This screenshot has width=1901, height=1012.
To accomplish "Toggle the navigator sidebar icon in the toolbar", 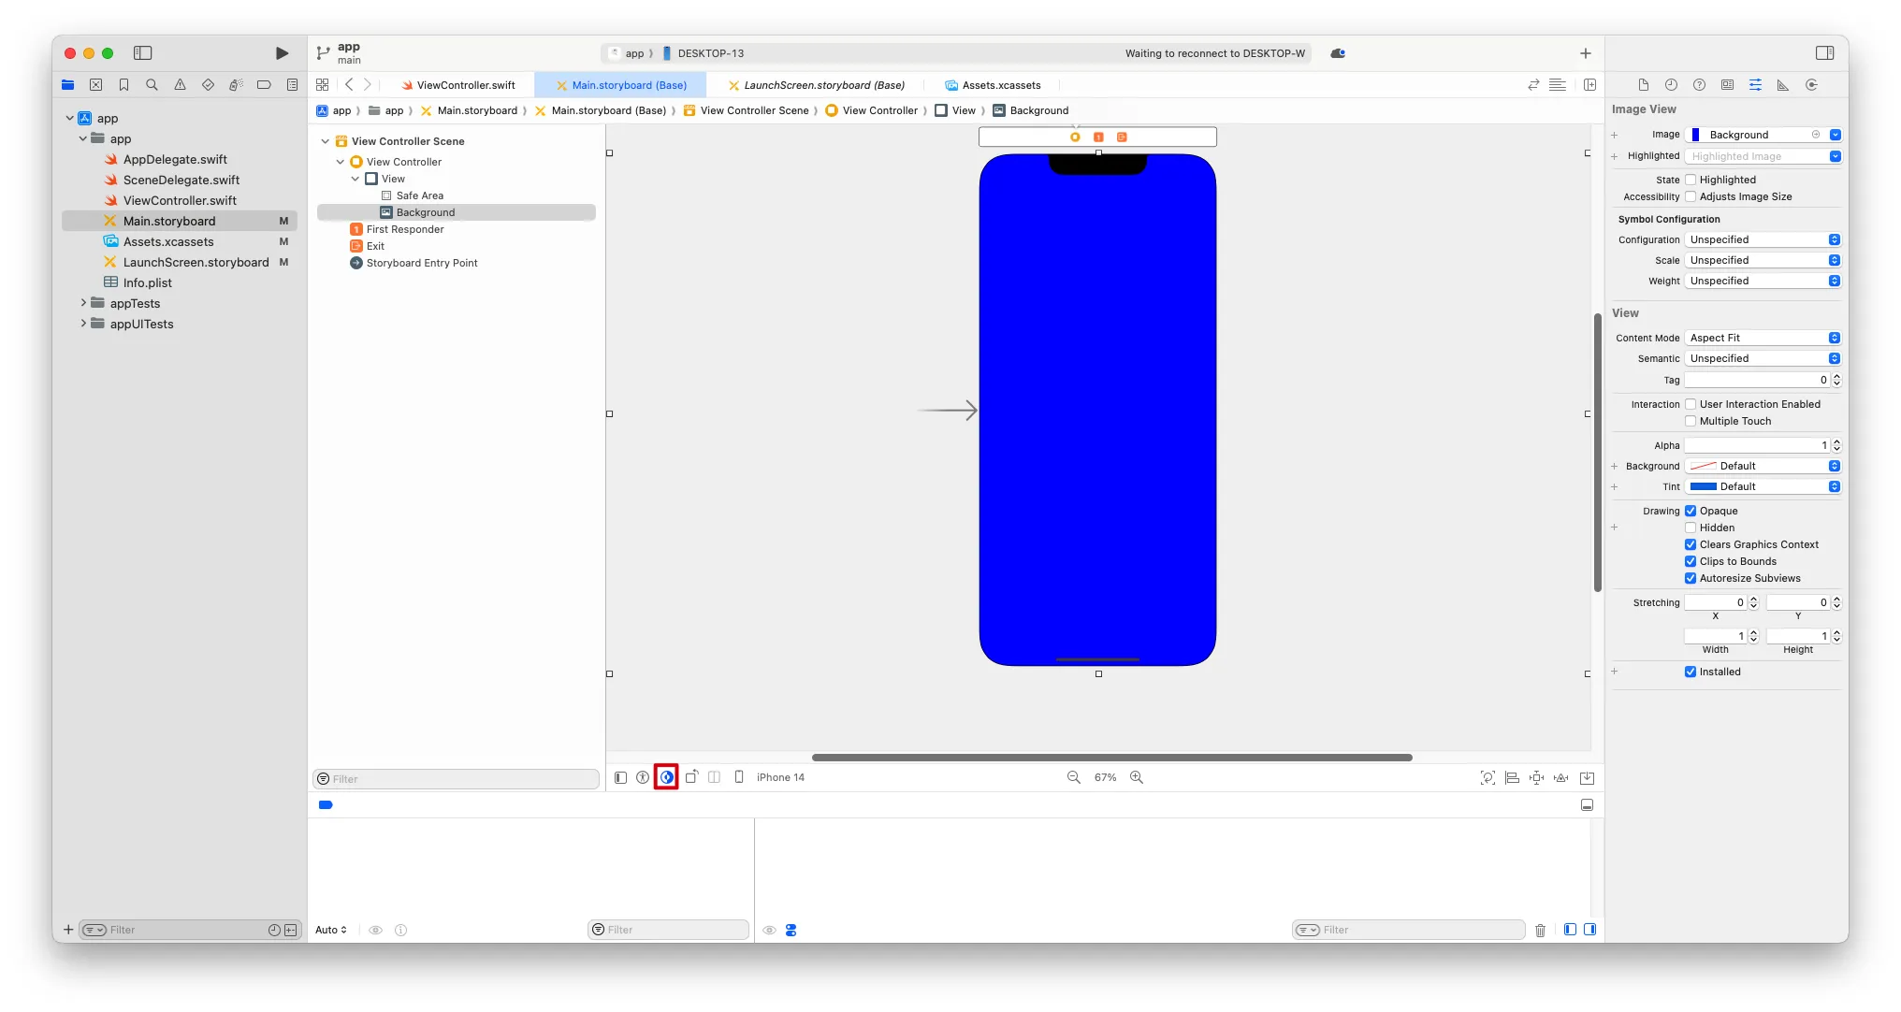I will click(x=143, y=53).
